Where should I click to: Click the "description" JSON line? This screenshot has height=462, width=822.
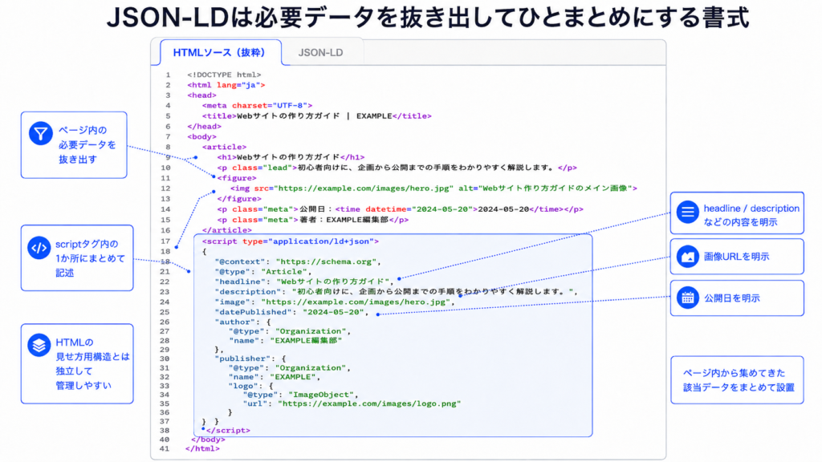pos(396,291)
